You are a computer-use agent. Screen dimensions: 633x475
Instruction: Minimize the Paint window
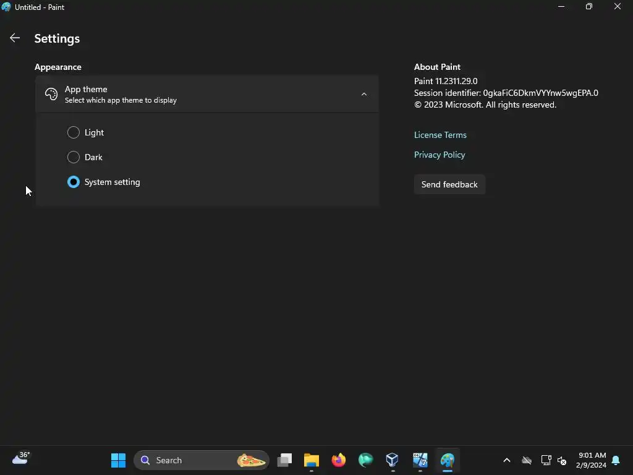(561, 7)
